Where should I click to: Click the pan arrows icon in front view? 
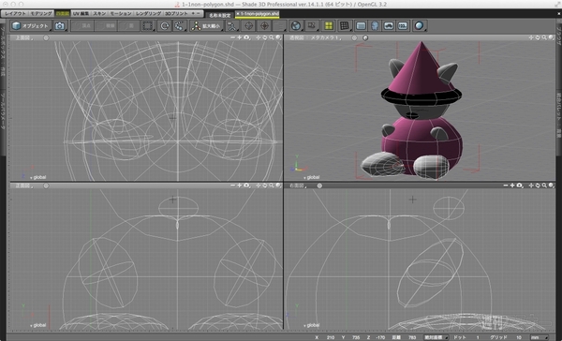click(x=259, y=185)
